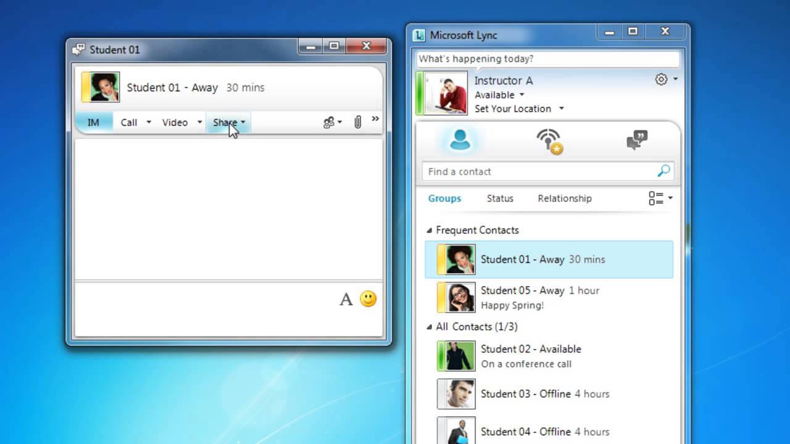Select Student 01 - Away contact row
The height and width of the screenshot is (444, 790).
tap(549, 259)
